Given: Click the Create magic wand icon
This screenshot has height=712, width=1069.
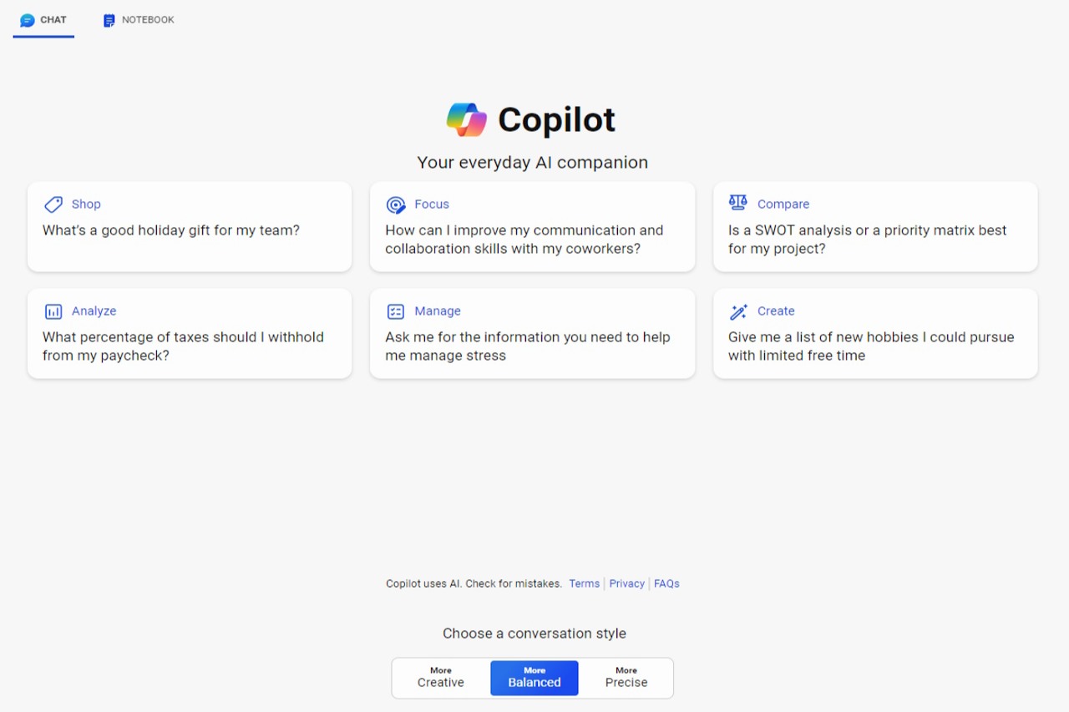Looking at the screenshot, I should click(x=738, y=311).
